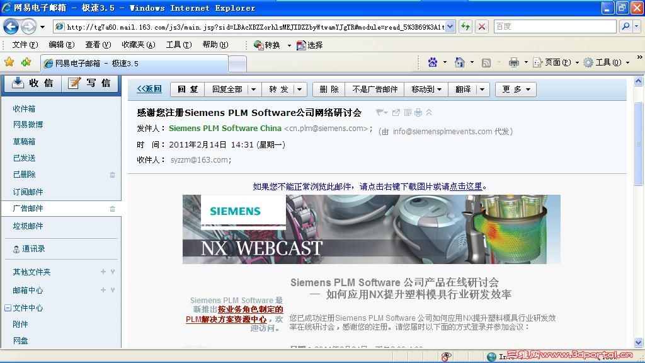Image resolution: width=645 pixels, height=363 pixels.
Task: Click the 删除 delete button
Action: 329,89
